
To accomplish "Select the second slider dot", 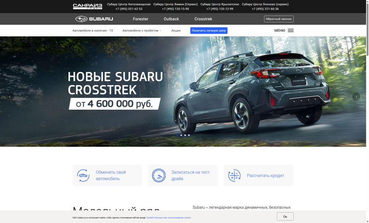I will pyautogui.click(x=181, y=135).
